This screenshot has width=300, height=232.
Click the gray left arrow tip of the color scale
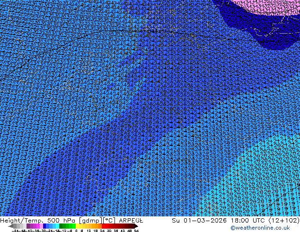(x=10, y=226)
